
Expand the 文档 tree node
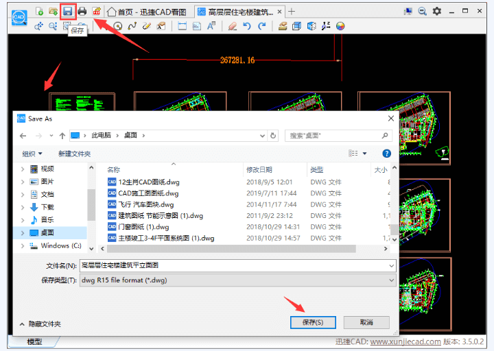23,195
